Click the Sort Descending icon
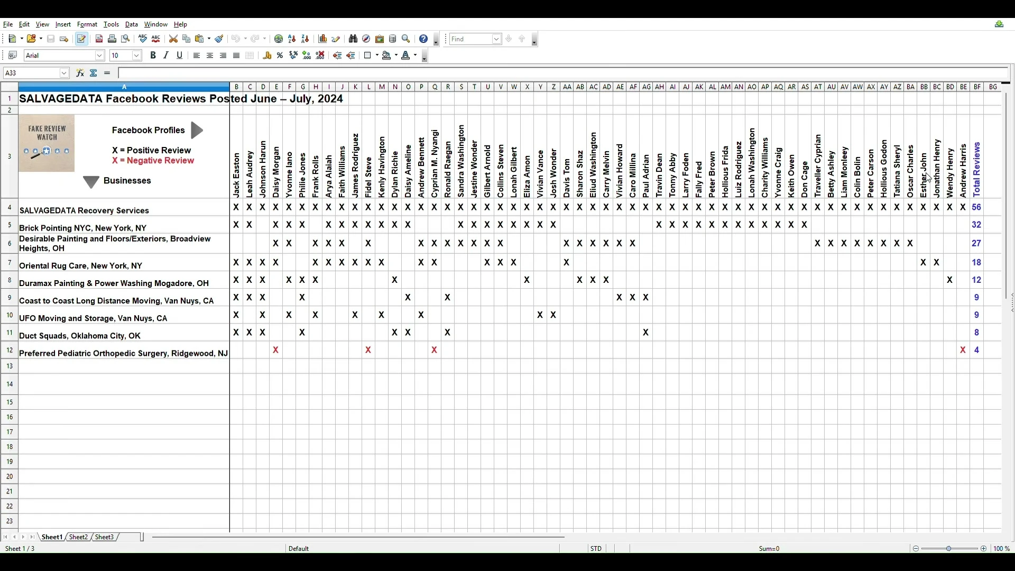 [x=306, y=39]
